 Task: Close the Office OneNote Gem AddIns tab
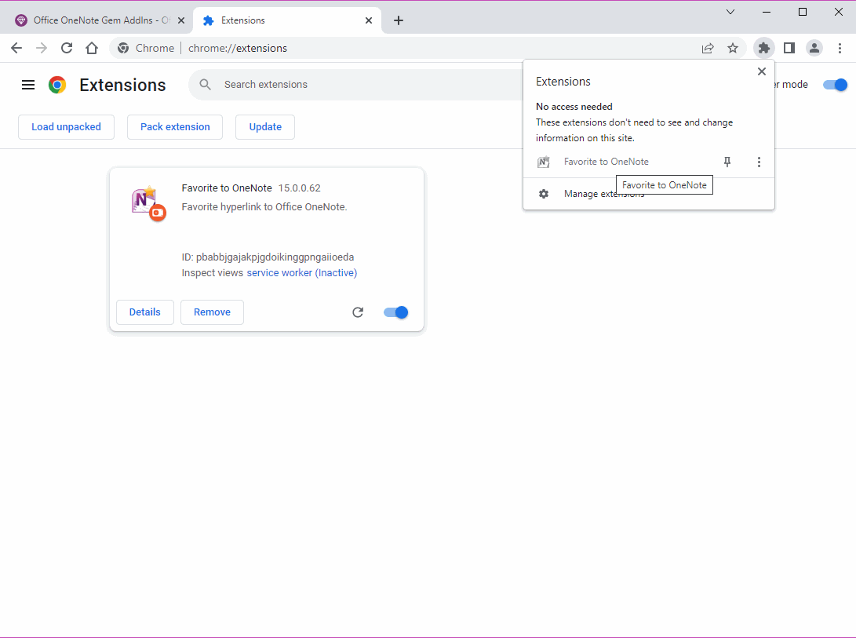pyautogui.click(x=181, y=20)
